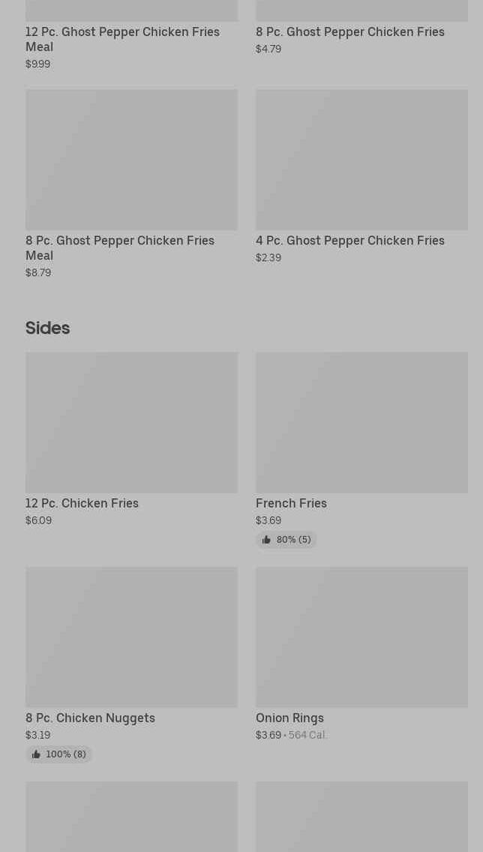Click the $2.39 price of 4 Pc. Fries

[x=268, y=257]
